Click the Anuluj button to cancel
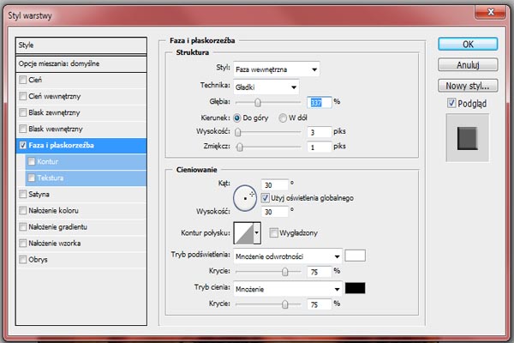 pyautogui.click(x=468, y=64)
